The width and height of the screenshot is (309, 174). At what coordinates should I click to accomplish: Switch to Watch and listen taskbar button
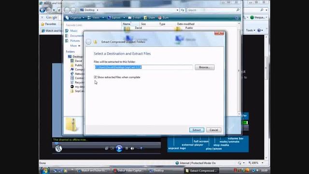(93, 171)
